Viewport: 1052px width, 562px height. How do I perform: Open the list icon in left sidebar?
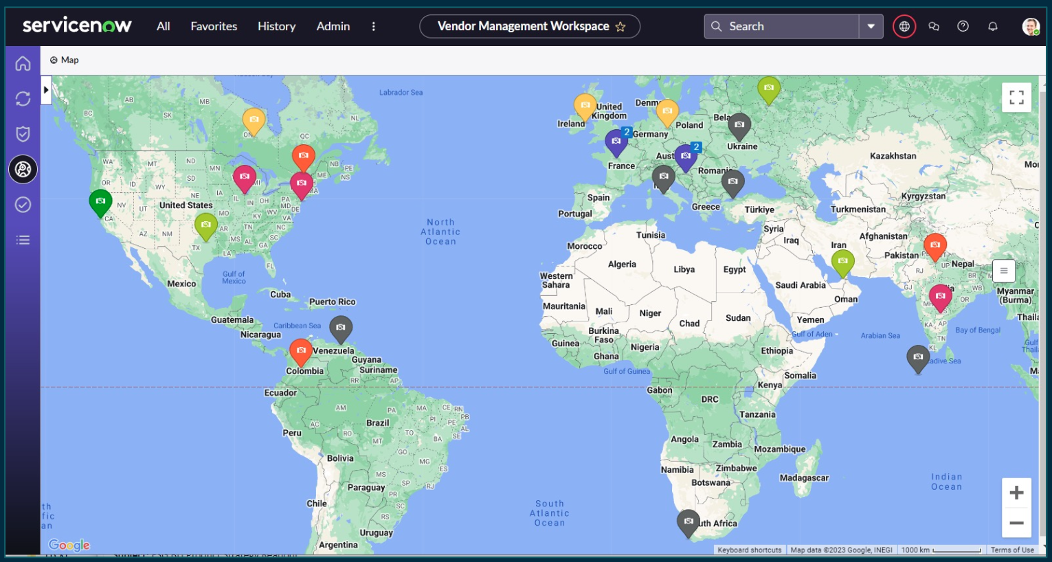point(23,240)
